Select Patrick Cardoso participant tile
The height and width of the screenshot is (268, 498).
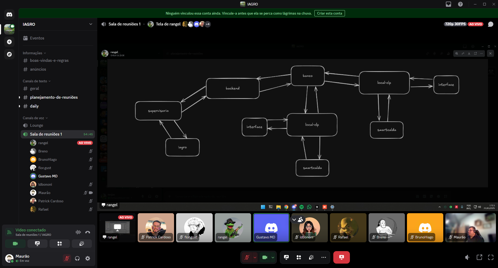tap(156, 228)
